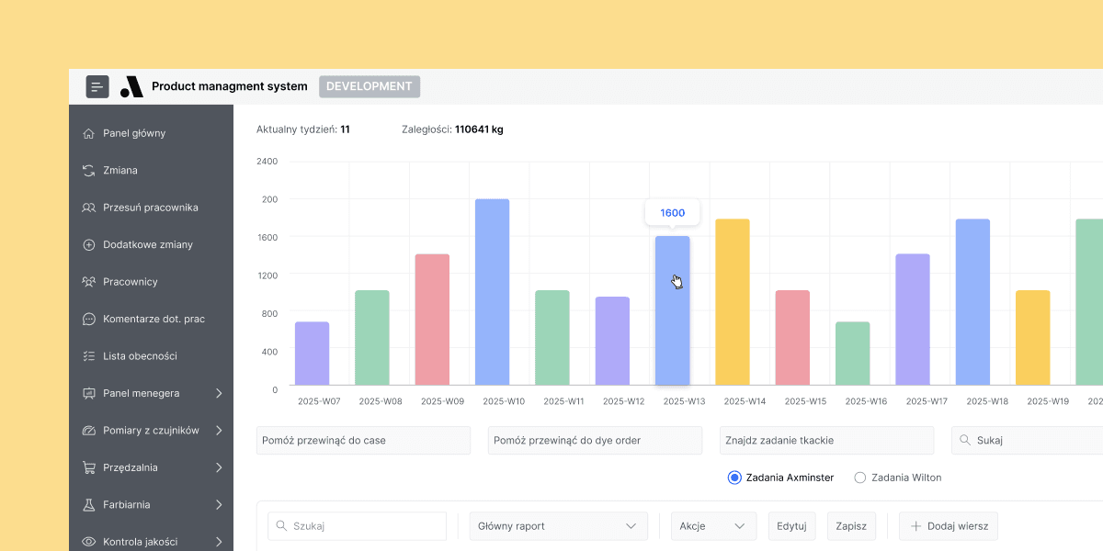Click the flask icon beside Farbiarnia
The image size is (1103, 551).
tap(89, 505)
